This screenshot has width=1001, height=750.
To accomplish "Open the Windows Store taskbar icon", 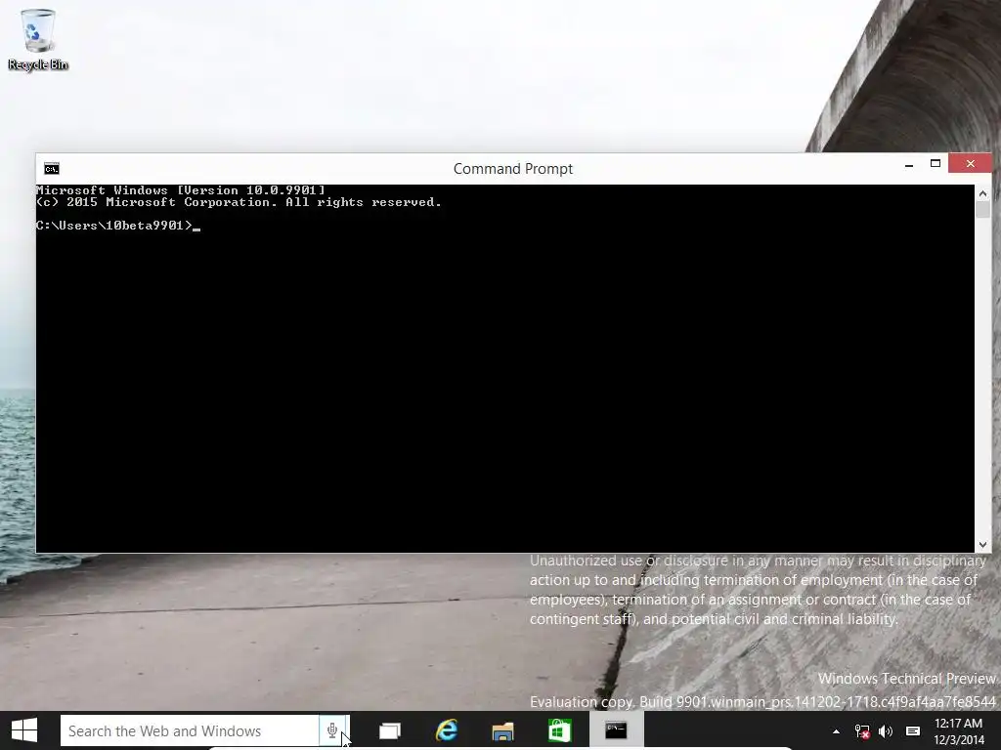I will point(559,730).
